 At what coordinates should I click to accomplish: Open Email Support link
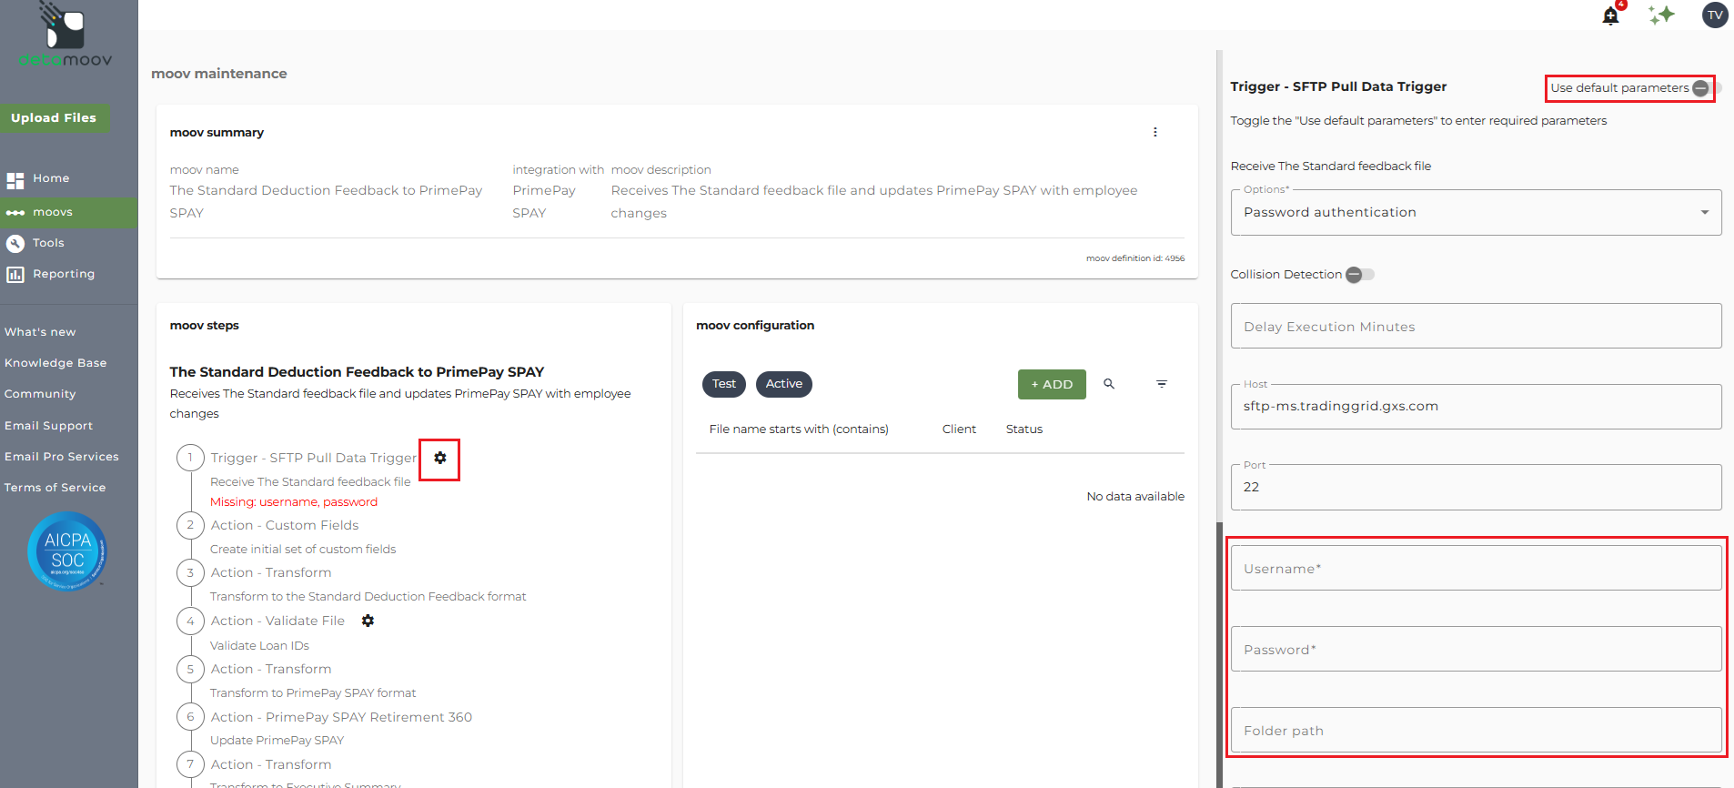[48, 426]
